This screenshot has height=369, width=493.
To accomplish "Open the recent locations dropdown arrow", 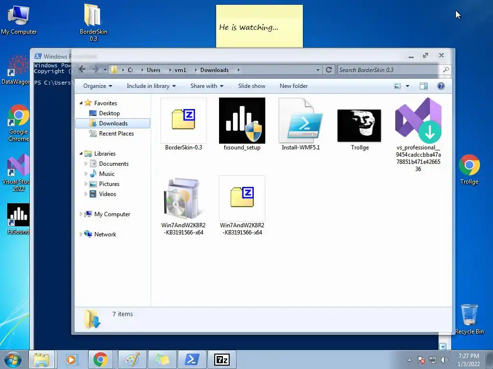I will click(105, 70).
